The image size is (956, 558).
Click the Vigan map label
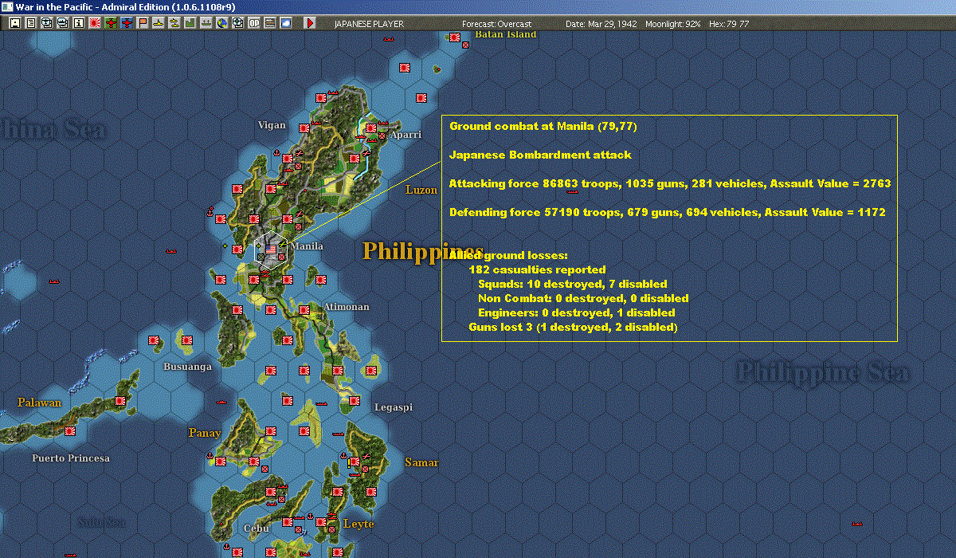pos(272,125)
